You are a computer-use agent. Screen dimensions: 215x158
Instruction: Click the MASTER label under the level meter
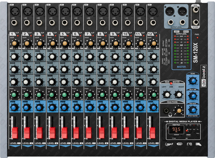point(181,67)
